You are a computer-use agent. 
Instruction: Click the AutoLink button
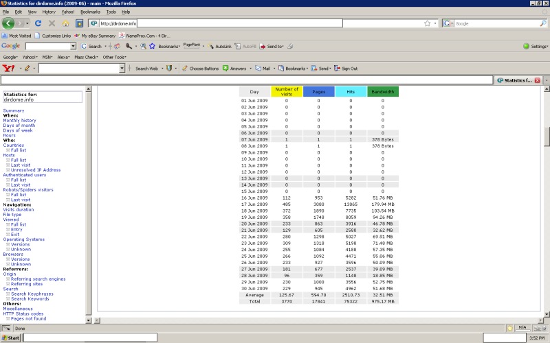pyautogui.click(x=219, y=46)
